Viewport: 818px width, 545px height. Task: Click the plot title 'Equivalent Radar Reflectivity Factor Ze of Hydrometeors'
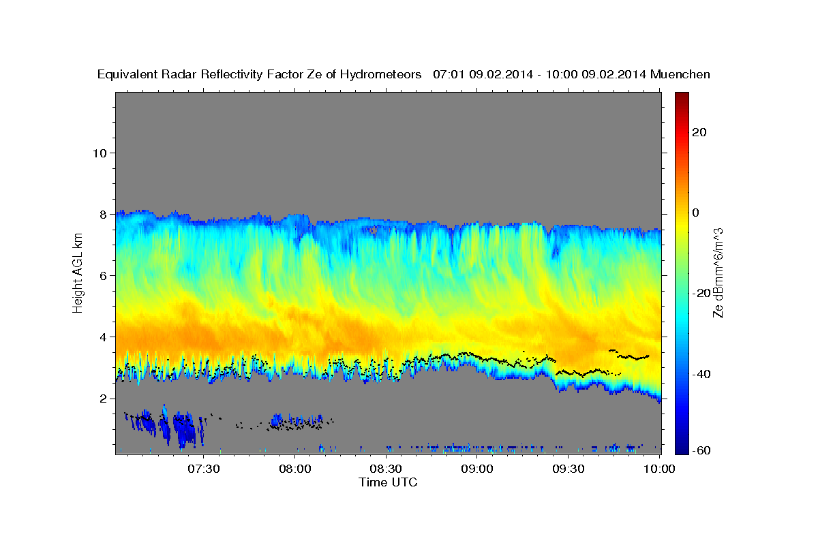(x=260, y=74)
